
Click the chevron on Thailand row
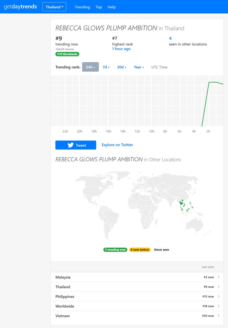point(218,286)
